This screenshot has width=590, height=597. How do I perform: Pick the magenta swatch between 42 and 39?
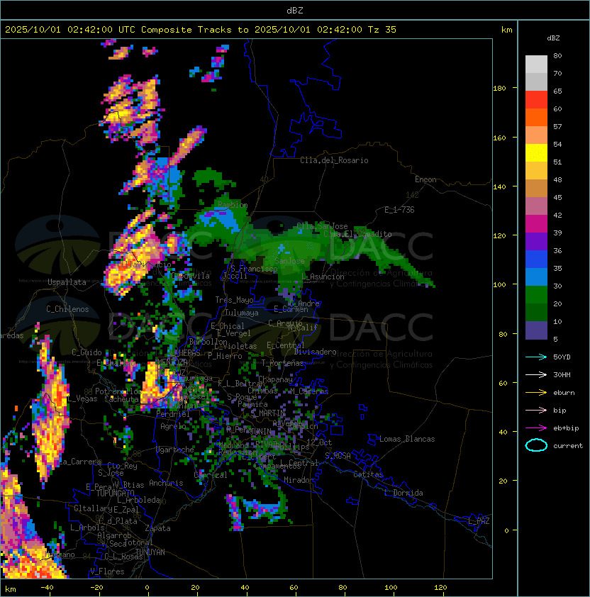[536, 224]
